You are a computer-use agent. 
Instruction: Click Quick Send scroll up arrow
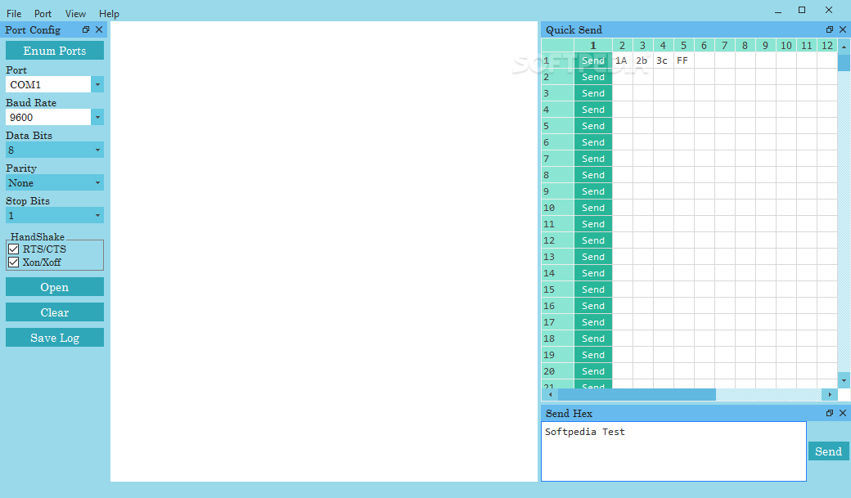click(844, 47)
